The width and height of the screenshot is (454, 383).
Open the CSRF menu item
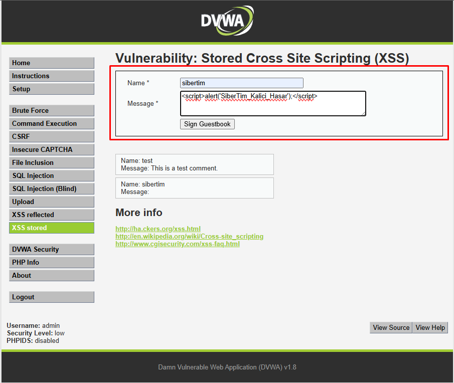[x=52, y=136]
